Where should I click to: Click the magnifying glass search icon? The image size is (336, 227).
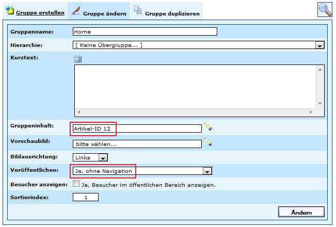click(x=325, y=10)
